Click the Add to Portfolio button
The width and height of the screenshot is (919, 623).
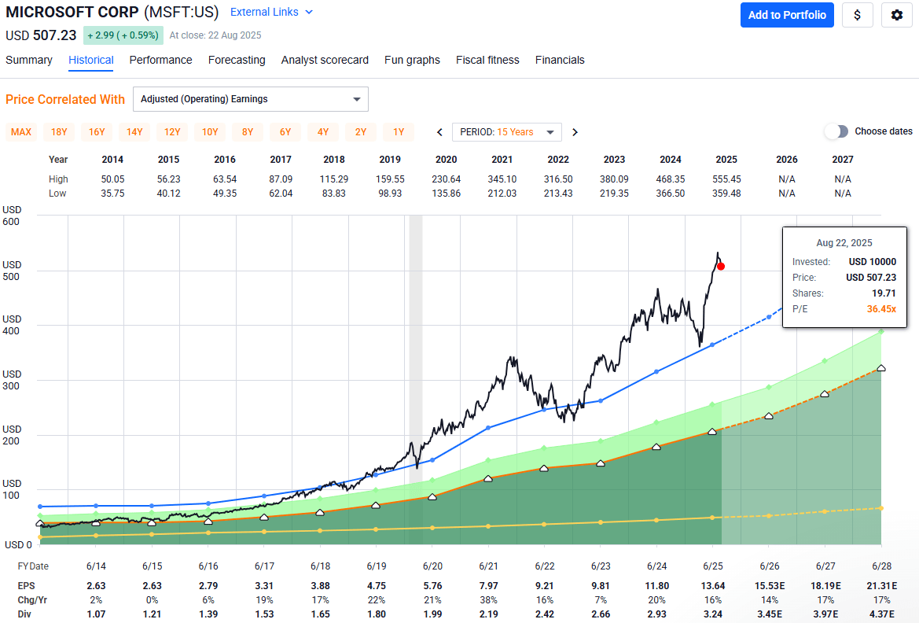[786, 15]
